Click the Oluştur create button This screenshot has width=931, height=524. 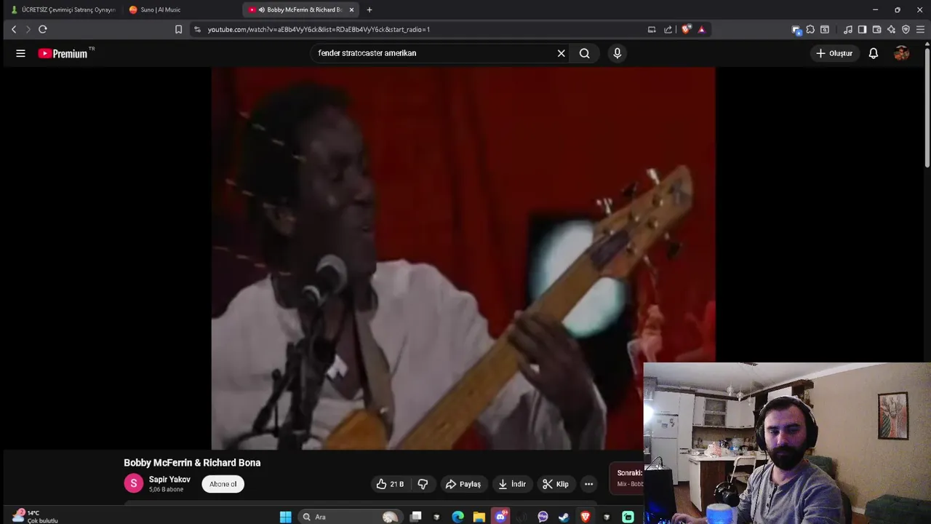(834, 53)
